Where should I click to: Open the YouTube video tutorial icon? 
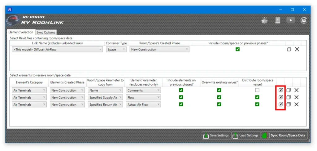point(290,20)
